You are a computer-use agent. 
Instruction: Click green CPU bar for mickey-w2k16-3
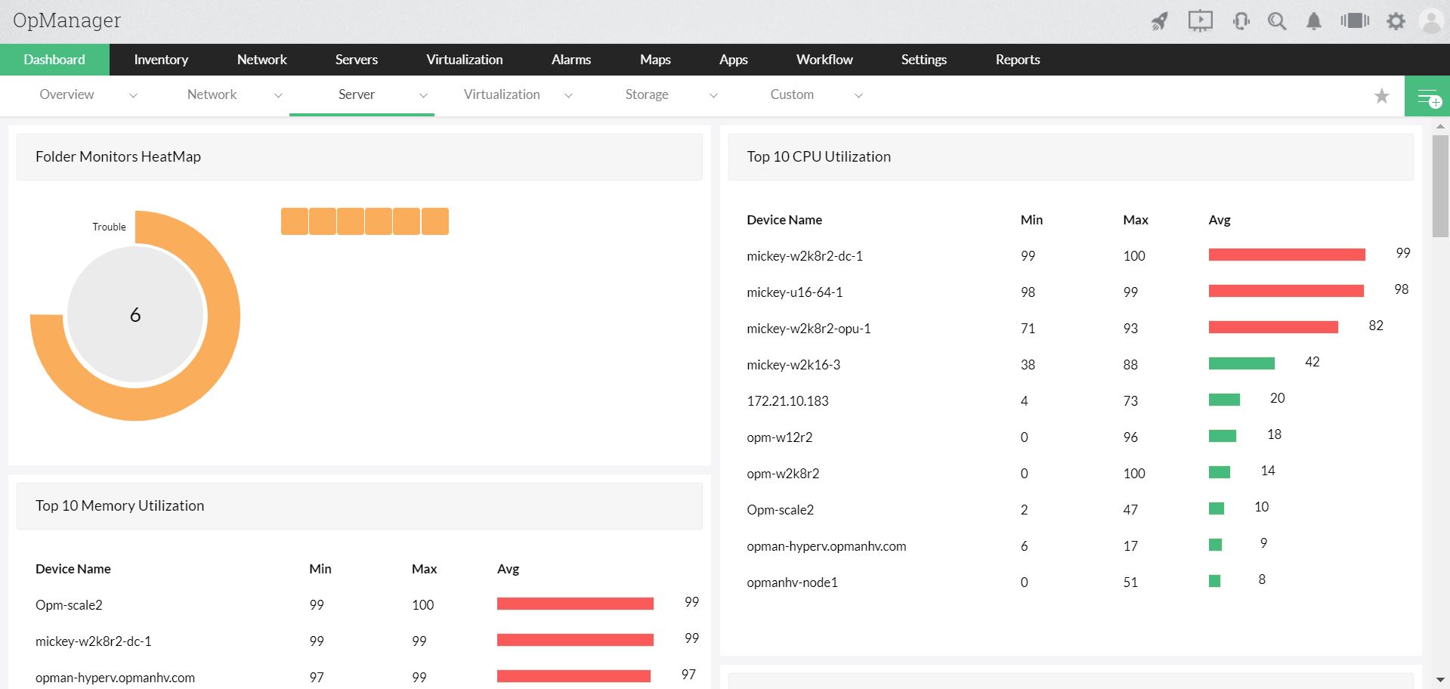pos(1241,363)
